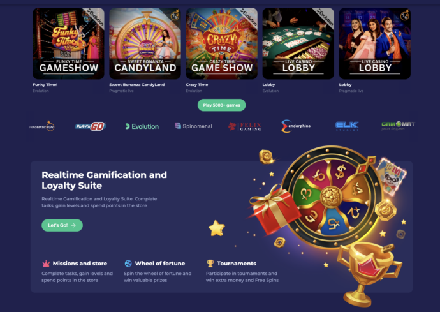Click the Let's Go! button
This screenshot has width=440, height=312.
(62, 225)
